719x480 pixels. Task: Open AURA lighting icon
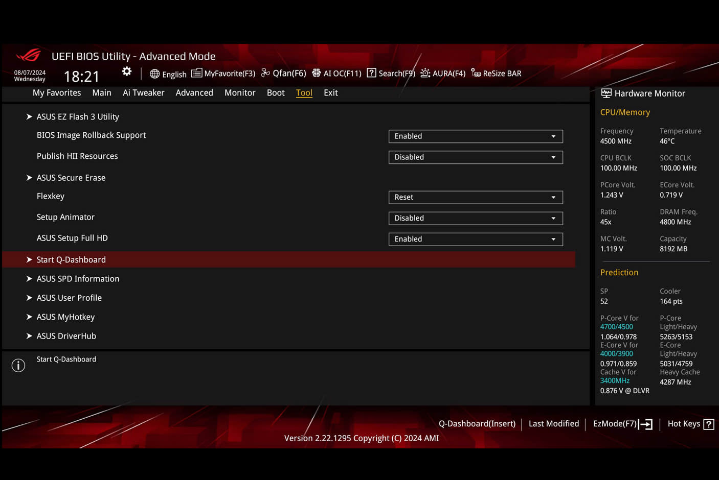[x=425, y=74]
